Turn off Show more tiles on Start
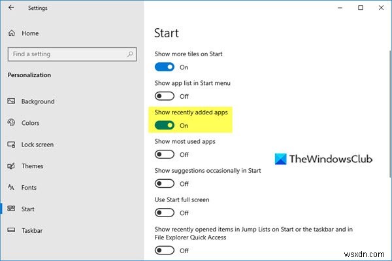 pos(164,67)
